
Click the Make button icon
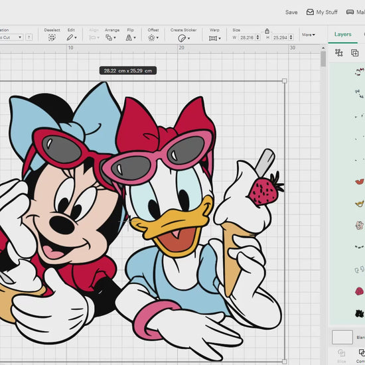tap(350, 12)
